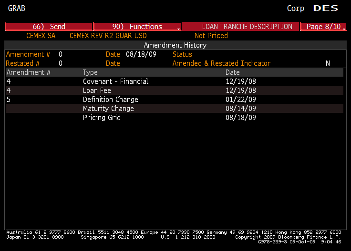The height and width of the screenshot is (251, 351).
Task: Click the Pricing Grid date 08/18/09
Action: [241, 118]
